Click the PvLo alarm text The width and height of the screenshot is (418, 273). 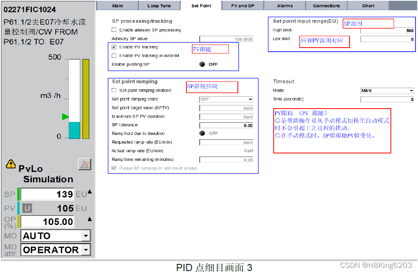click(x=31, y=168)
